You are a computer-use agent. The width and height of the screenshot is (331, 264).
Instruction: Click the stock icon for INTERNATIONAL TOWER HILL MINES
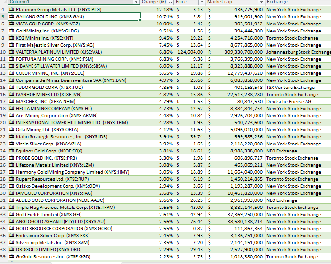point(12,123)
